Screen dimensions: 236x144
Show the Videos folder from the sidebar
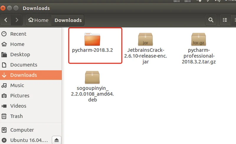[18, 106]
